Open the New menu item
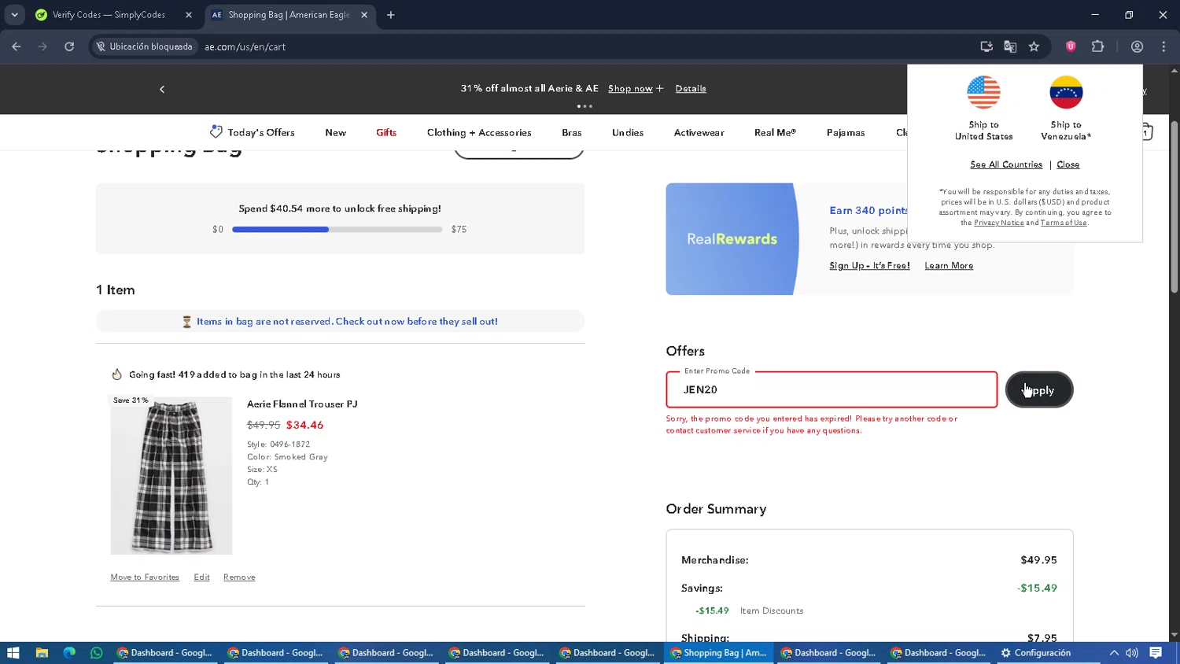 pos(336,132)
